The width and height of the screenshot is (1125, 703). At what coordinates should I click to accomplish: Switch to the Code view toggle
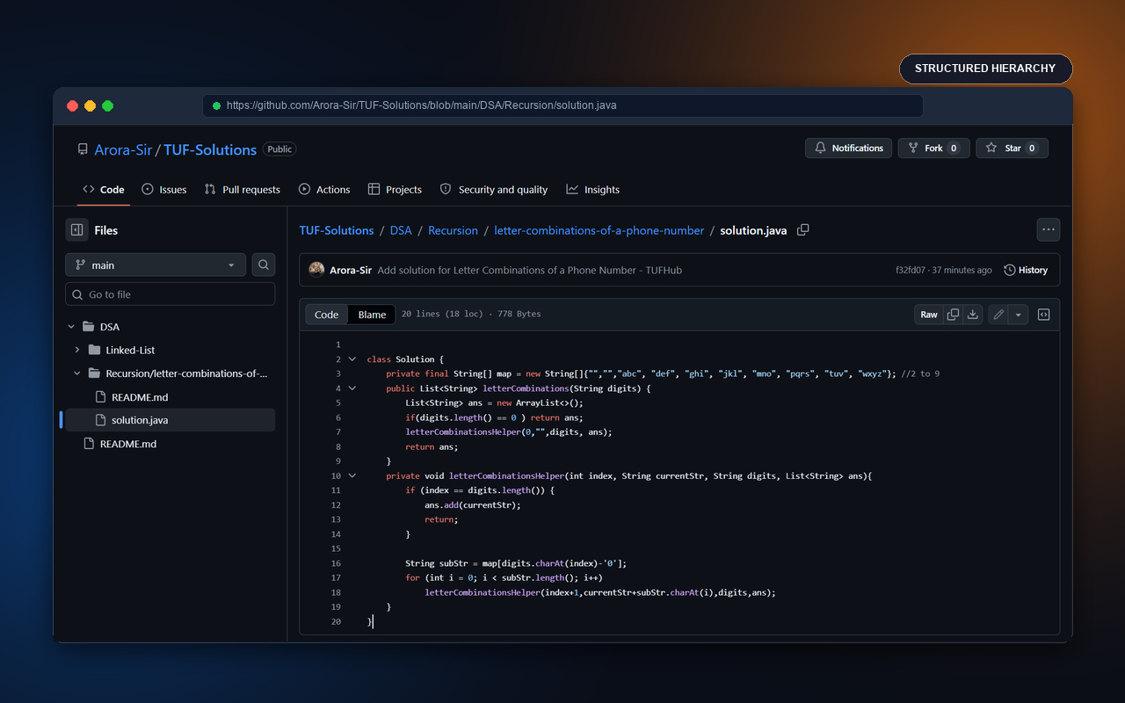coord(327,315)
